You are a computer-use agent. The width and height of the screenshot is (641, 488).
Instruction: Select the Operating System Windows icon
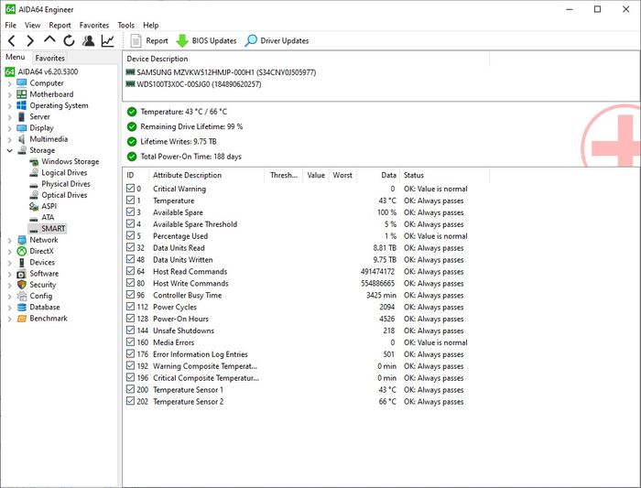(x=22, y=105)
